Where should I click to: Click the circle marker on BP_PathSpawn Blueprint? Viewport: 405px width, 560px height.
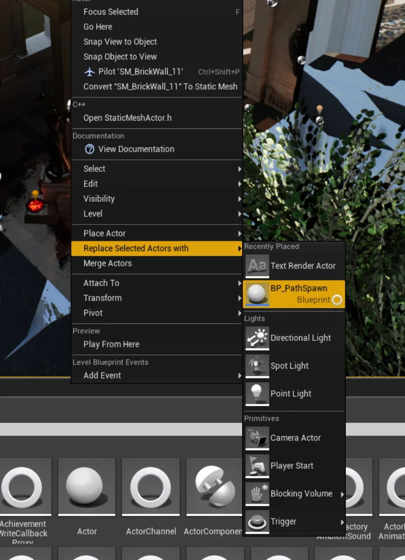pyautogui.click(x=337, y=300)
